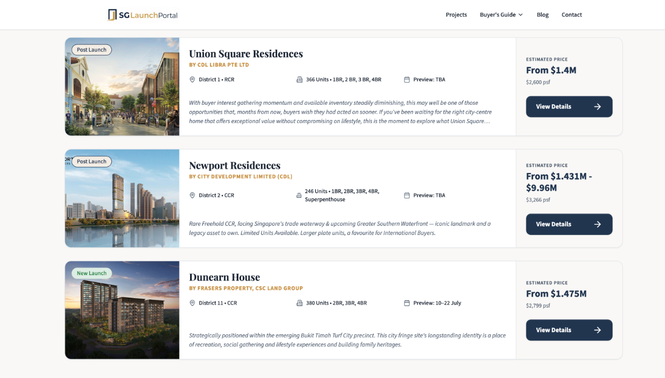Click the location pin icon beside District 2
This screenshot has width=665, height=378.
[192, 196]
